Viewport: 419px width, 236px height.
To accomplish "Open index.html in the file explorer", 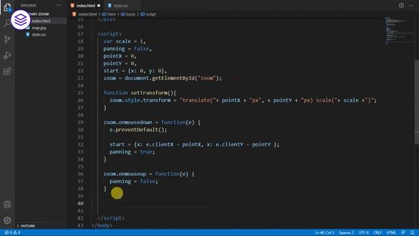I will click(41, 21).
